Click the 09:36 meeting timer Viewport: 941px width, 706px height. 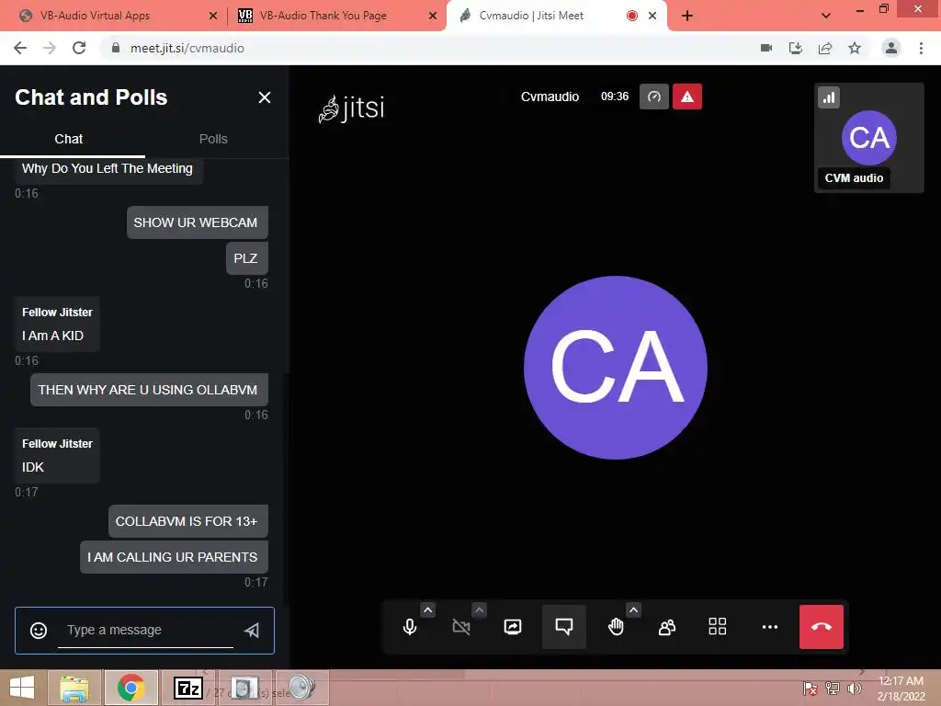[x=615, y=97]
